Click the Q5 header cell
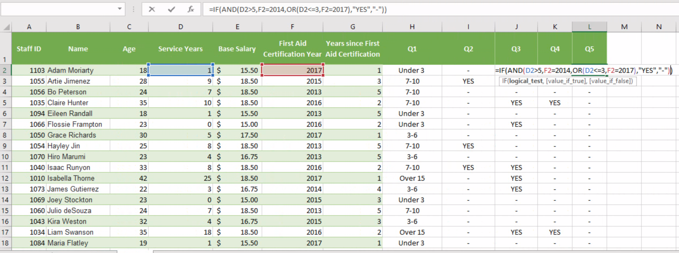The image size is (679, 253). [589, 49]
